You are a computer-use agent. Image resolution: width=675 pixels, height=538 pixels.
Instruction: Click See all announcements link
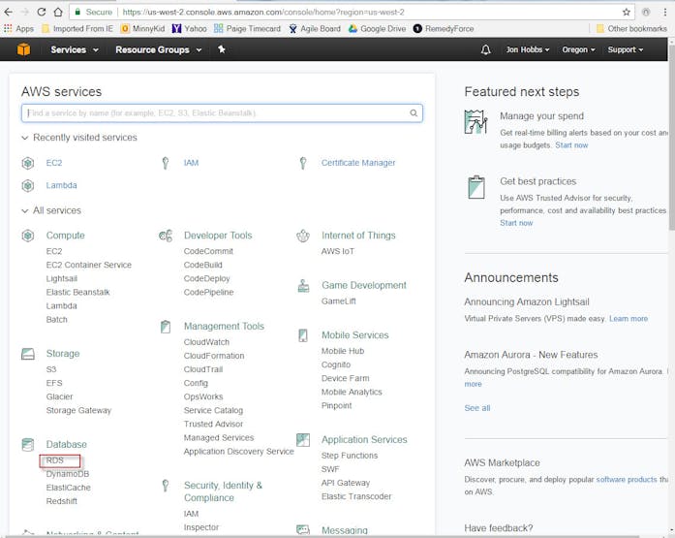pos(477,408)
